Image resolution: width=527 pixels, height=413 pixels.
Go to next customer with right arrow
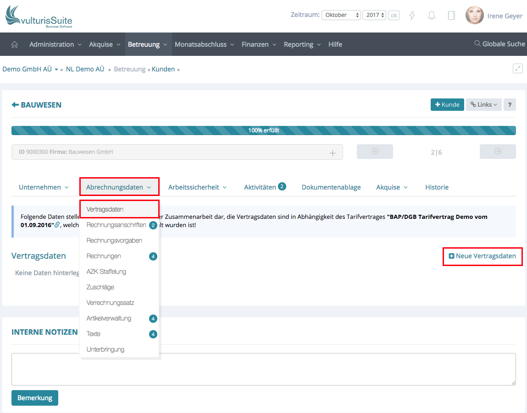tap(498, 152)
